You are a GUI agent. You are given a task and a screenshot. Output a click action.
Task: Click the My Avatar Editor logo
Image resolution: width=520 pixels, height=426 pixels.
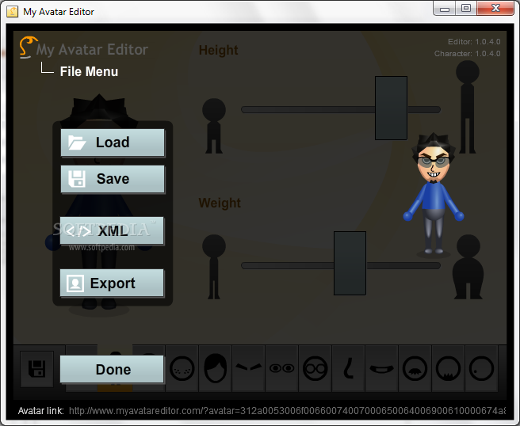pyautogui.click(x=83, y=48)
